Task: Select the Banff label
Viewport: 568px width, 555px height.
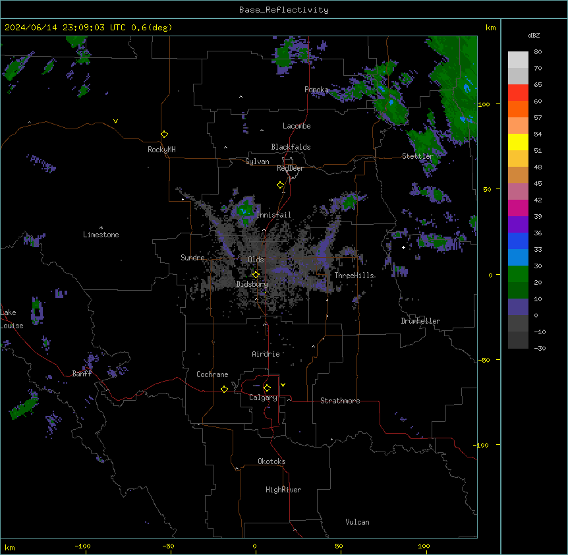Action: click(x=82, y=374)
